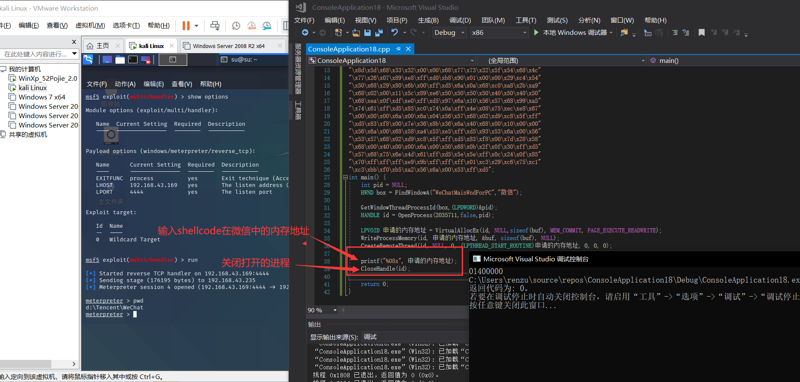Create new project icon in Visual Studio

point(338,33)
